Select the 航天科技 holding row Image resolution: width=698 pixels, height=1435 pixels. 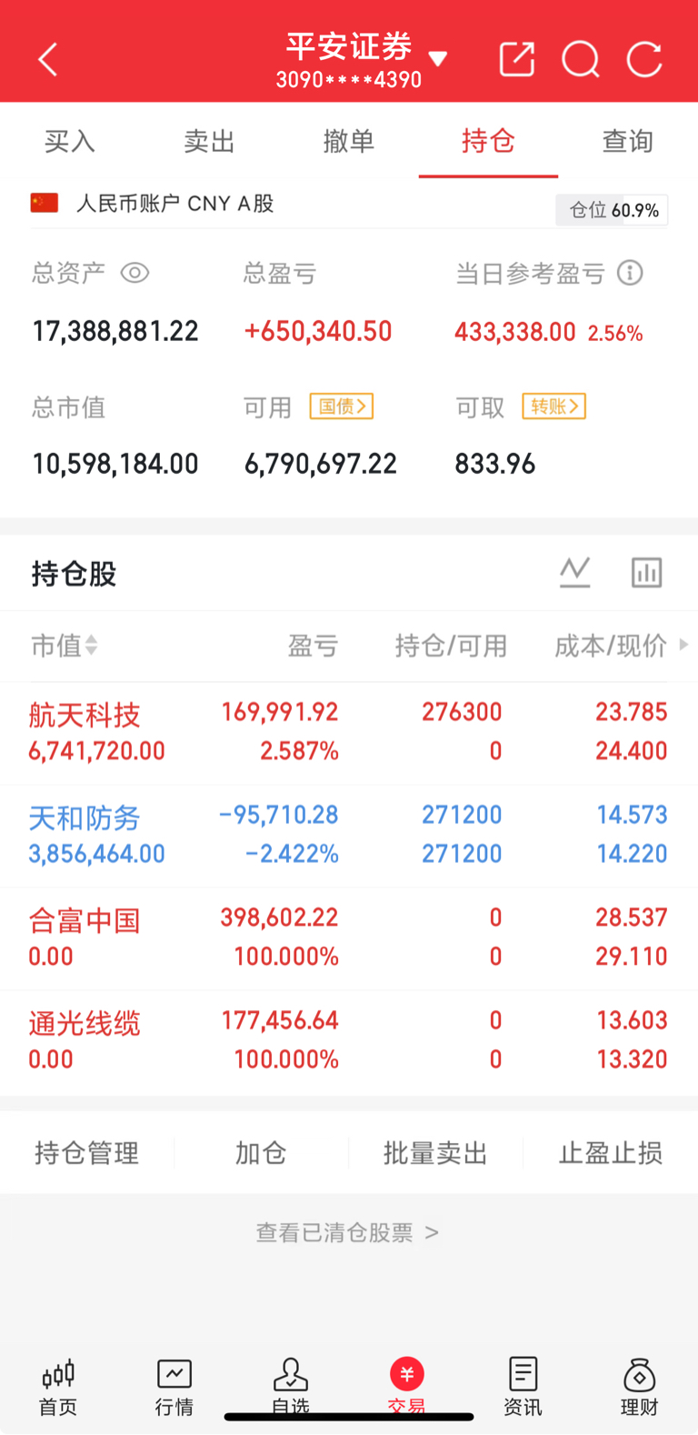point(349,733)
